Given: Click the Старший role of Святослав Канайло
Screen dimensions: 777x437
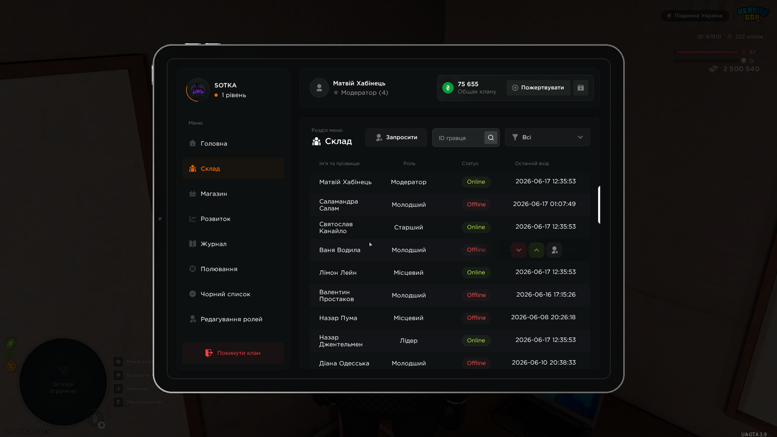Looking at the screenshot, I should click(409, 228).
